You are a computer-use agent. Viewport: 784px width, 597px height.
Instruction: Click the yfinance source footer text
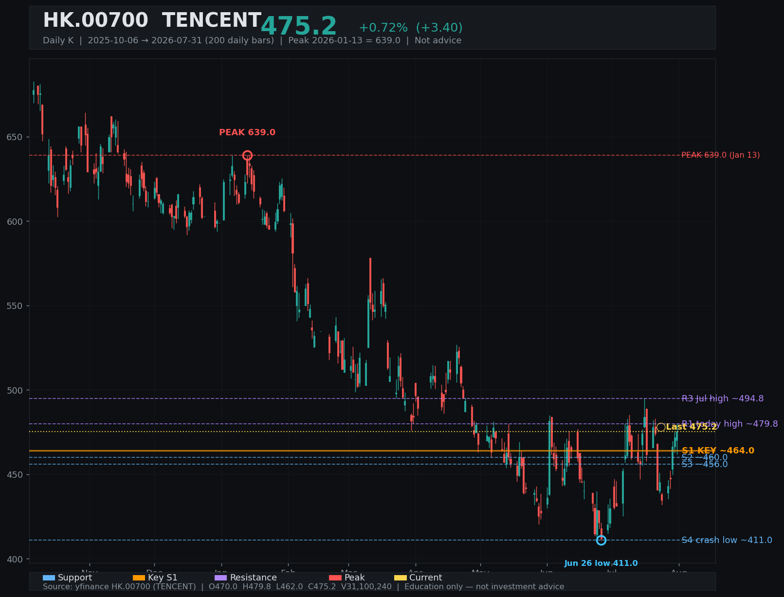point(303,587)
